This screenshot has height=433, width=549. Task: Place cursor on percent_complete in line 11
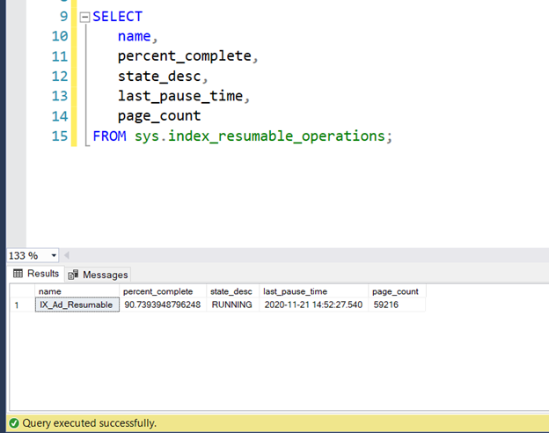184,56
